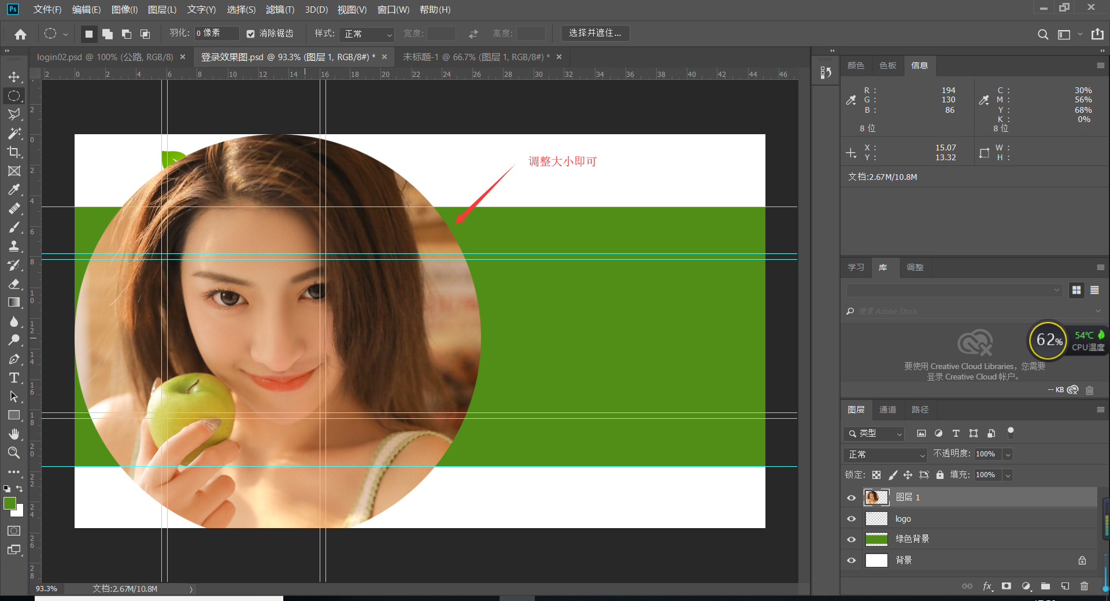
Task: Select the Gradient tool
Action: 14,303
